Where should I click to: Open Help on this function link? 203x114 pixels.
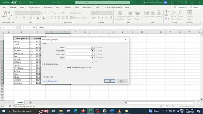pos(50,81)
